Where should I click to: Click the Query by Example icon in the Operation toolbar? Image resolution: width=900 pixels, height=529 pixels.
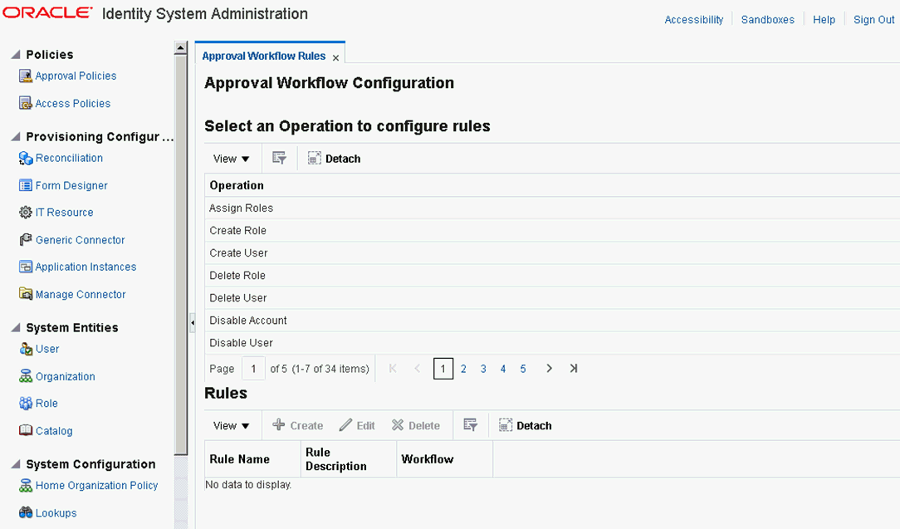(279, 158)
